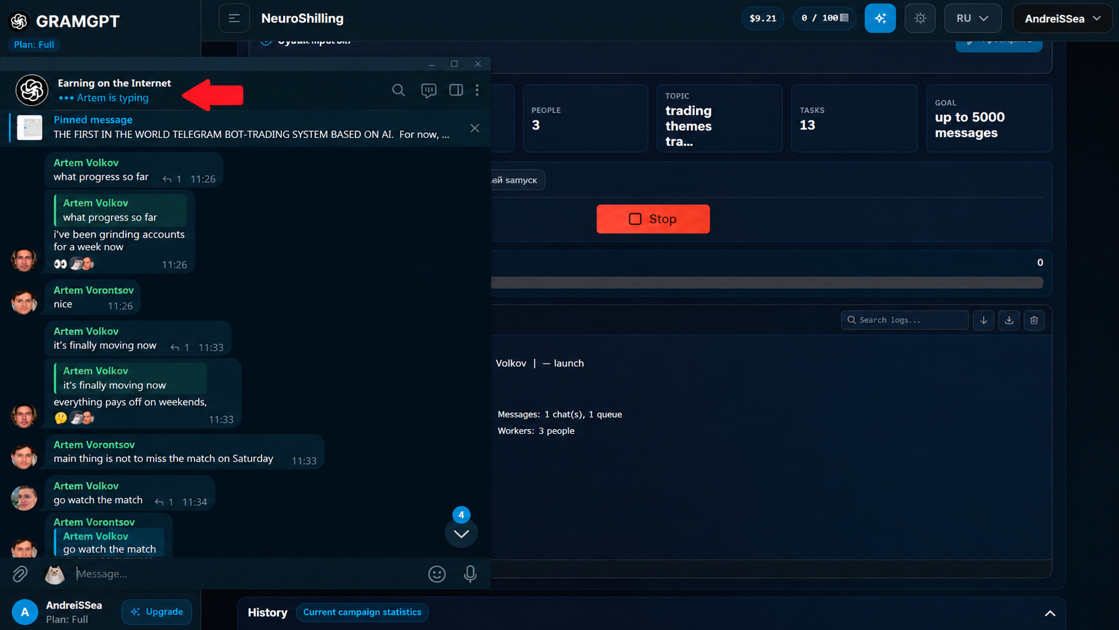Toggle the sidebar menu hamburger button

(x=234, y=18)
